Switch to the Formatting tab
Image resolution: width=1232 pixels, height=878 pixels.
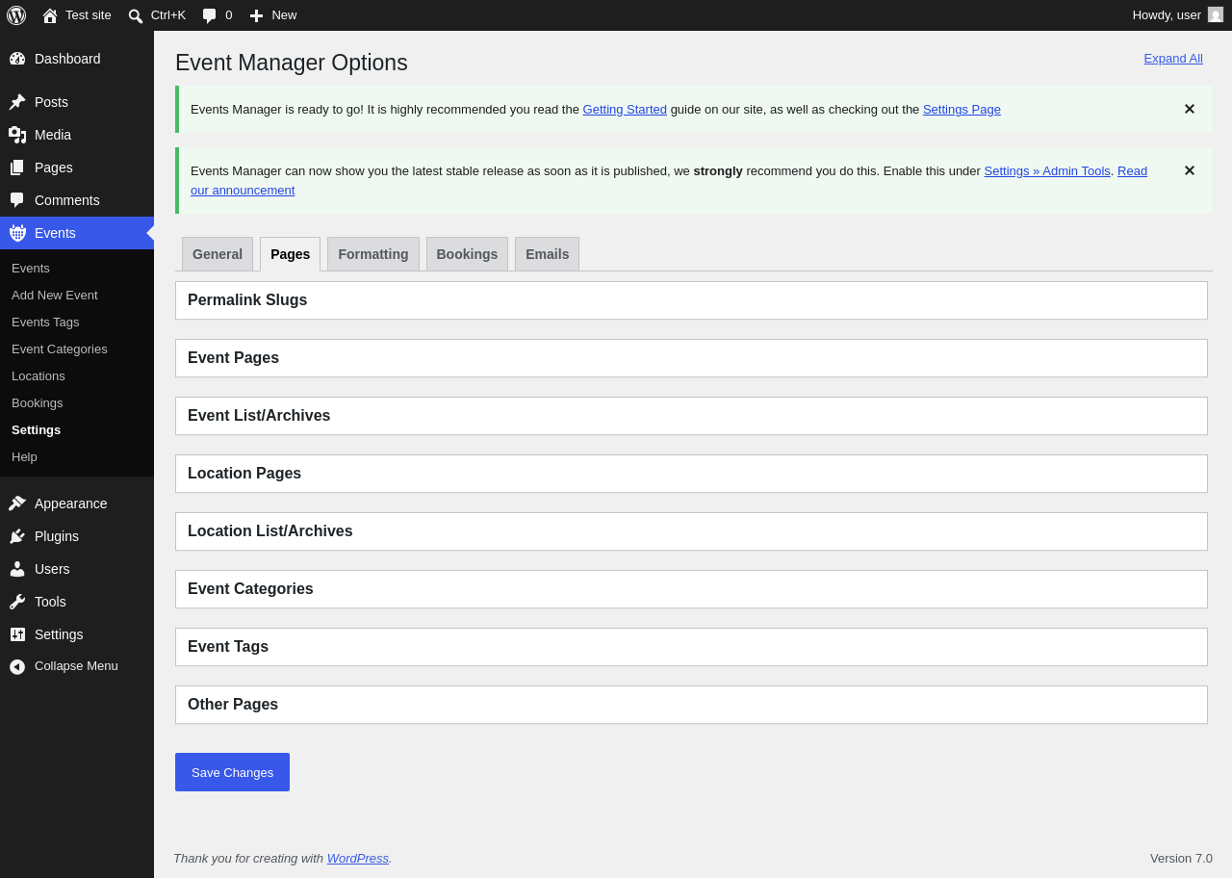[373, 254]
